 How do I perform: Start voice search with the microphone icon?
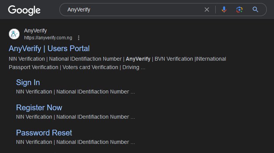(x=224, y=10)
